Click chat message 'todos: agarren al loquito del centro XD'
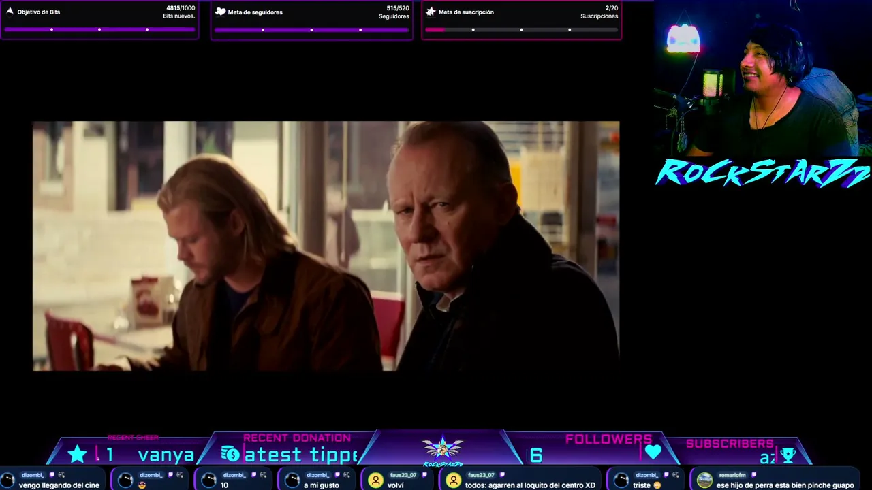 (530, 485)
